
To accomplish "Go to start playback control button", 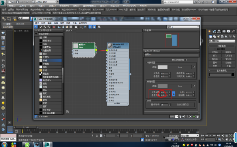I will (x=202, y=136).
